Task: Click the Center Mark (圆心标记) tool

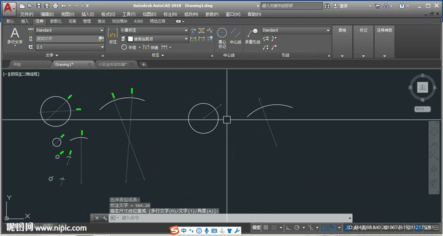Action: pyautogui.click(x=222, y=38)
